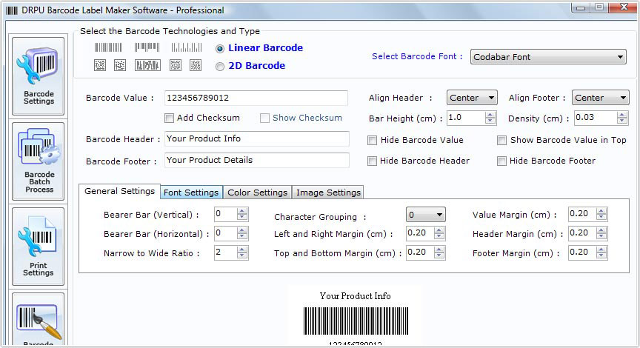Click Density value field

click(595, 118)
